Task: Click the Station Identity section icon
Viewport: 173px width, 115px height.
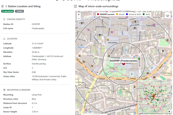Action: (x=4, y=19)
